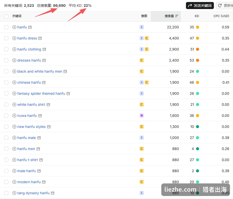Click N intent badge for nuwa hanfu

click(141, 116)
